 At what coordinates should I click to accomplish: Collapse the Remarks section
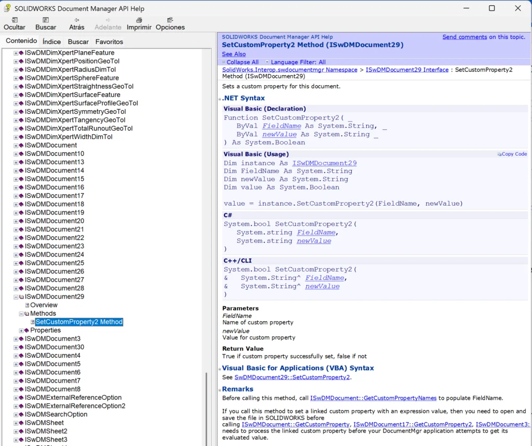220,390
